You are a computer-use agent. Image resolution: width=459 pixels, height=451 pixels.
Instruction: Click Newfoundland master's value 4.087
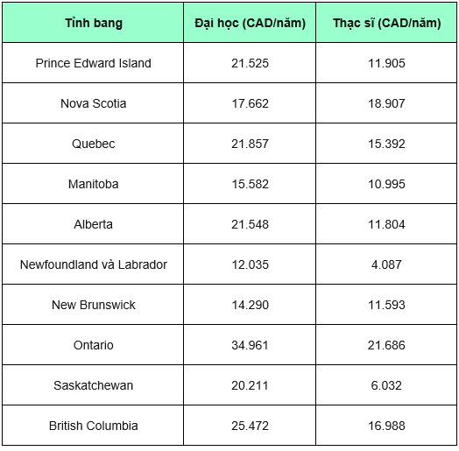pyautogui.click(x=386, y=264)
